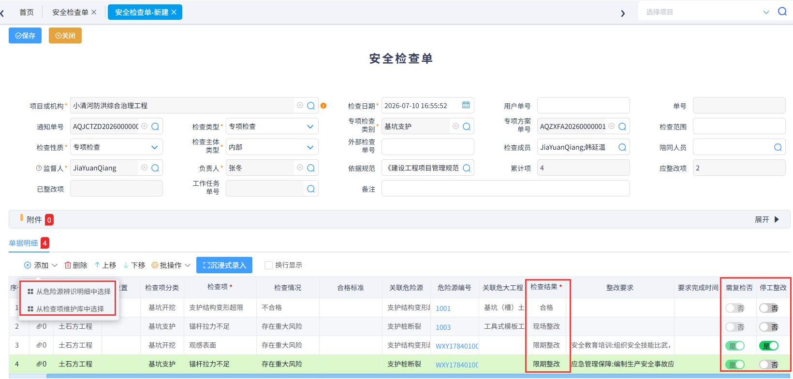Click the 沉浸式录入 button
Image resolution: width=793 pixels, height=379 pixels.
coord(224,265)
